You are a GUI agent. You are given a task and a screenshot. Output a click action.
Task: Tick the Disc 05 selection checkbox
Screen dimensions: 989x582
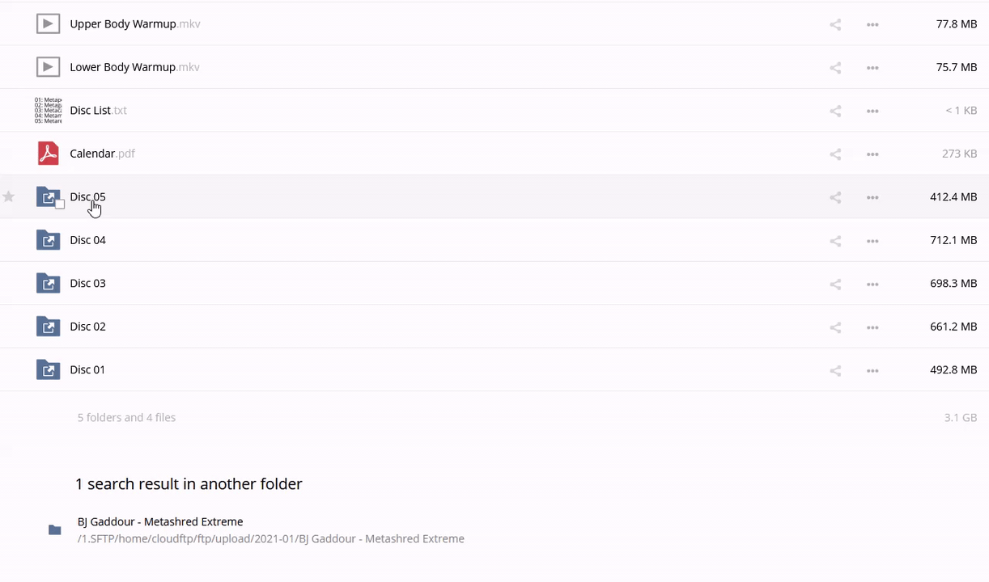(x=60, y=205)
